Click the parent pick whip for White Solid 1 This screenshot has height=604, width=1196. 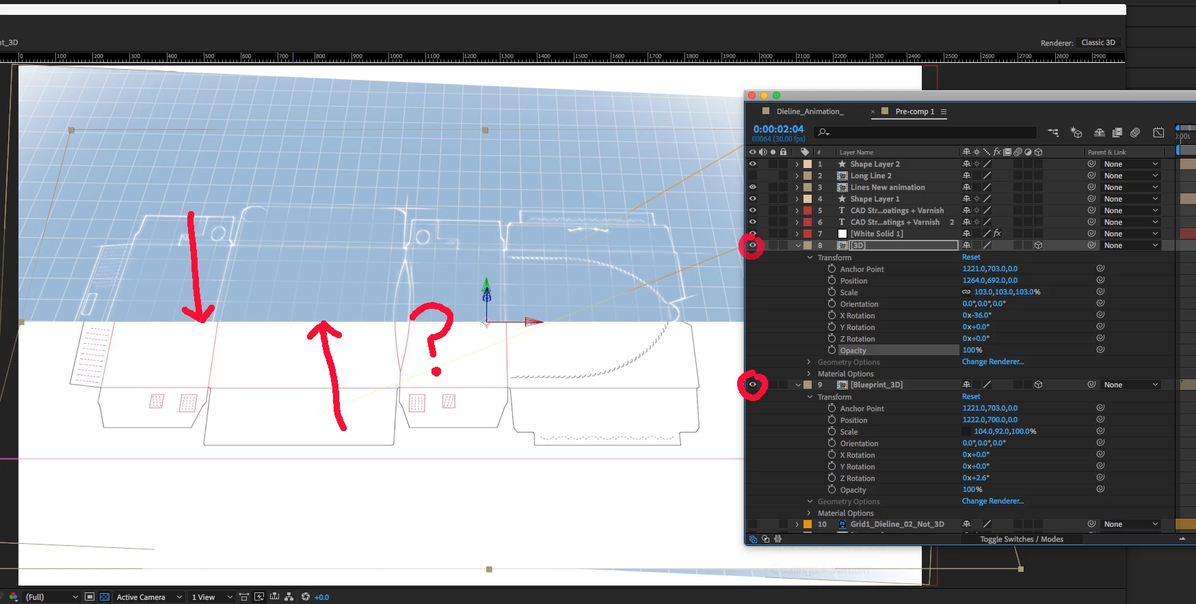1091,234
